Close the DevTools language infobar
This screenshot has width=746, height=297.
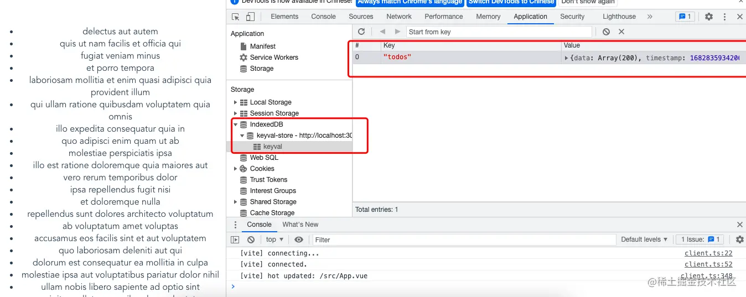(740, 2)
